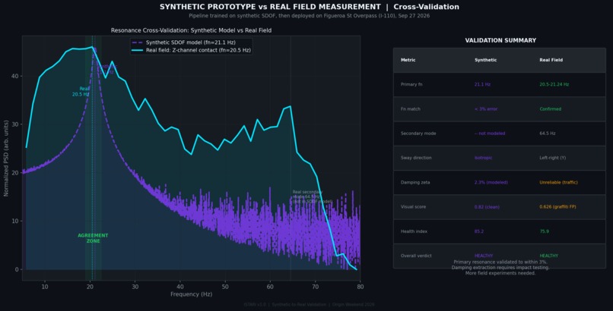Viewport: 613px width, 311px height.
Task: Click the 0 tick on the PSD axis
Action: pos(17,269)
